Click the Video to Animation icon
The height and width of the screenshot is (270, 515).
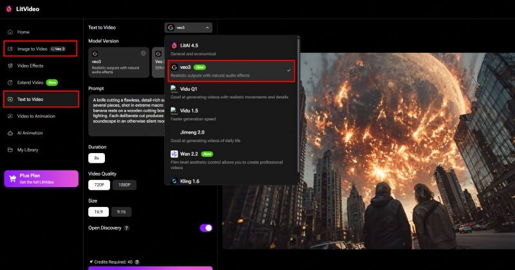(x=10, y=116)
